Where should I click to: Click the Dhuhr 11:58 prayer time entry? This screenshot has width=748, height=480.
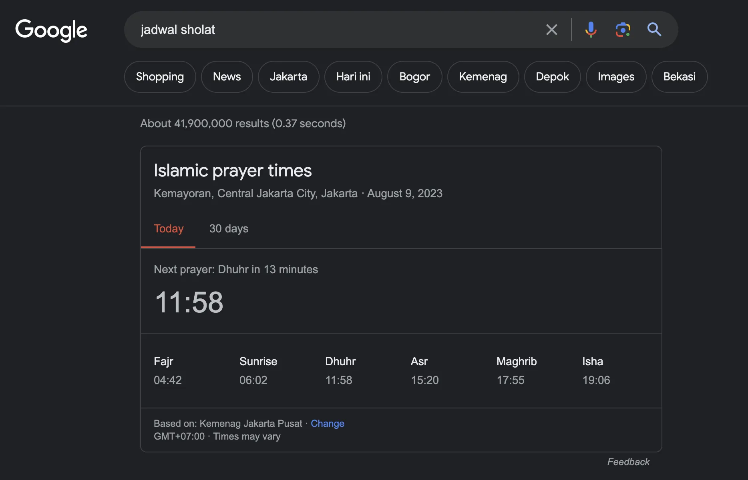340,371
